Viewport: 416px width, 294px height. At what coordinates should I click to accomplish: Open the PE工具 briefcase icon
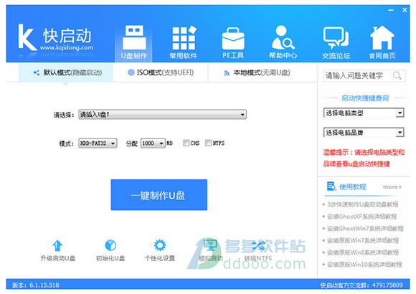233,39
